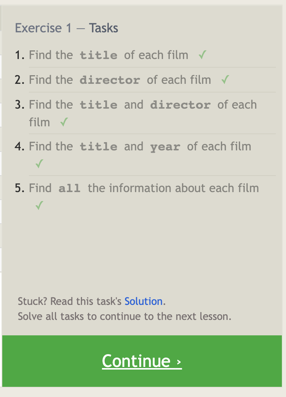Click the 'director' keyword in task 2
The image size is (286, 397).
[110, 80]
